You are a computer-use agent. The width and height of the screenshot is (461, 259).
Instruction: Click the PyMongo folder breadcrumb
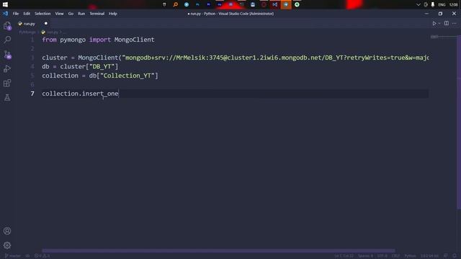(x=27, y=32)
